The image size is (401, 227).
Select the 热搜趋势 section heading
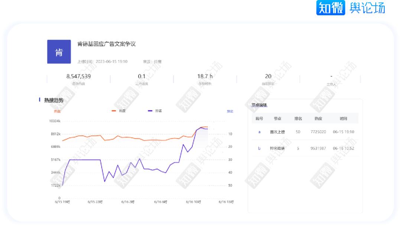click(x=54, y=101)
